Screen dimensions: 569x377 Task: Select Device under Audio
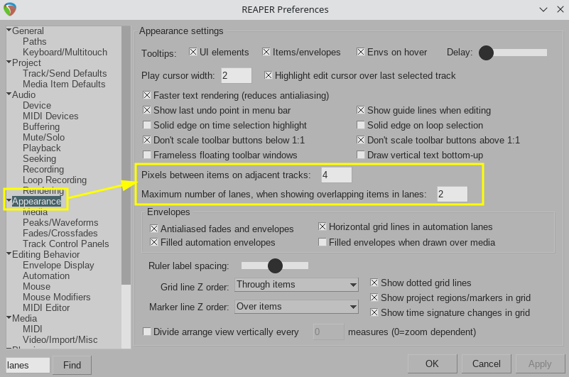tap(37, 105)
